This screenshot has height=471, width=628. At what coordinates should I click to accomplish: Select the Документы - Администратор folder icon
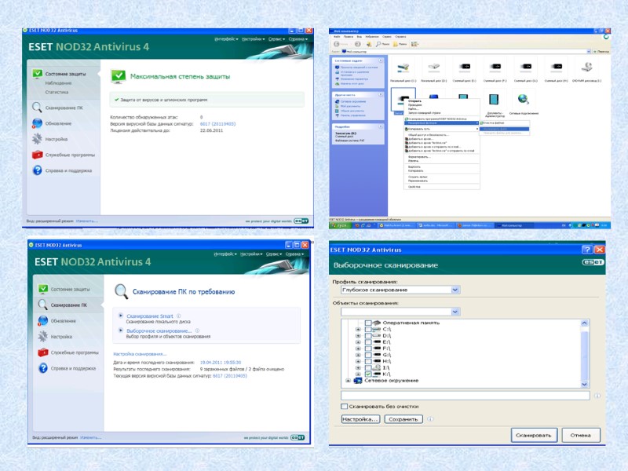[494, 100]
